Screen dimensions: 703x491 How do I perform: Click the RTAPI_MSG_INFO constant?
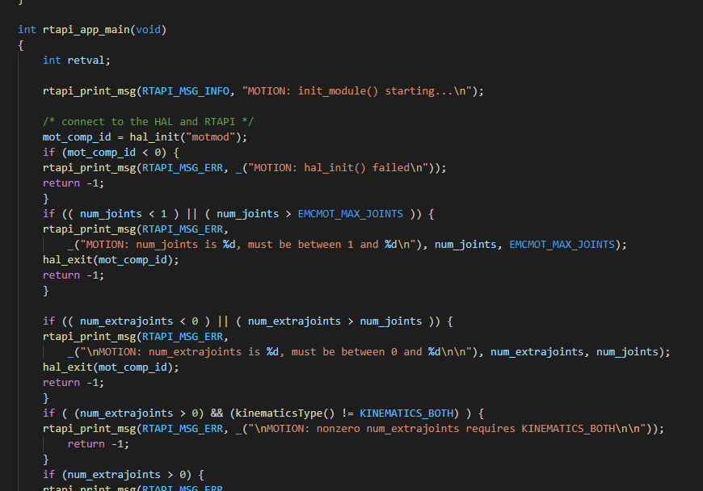click(186, 91)
